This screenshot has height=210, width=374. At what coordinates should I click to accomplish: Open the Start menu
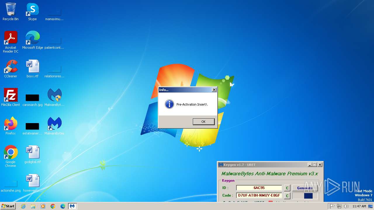pos(8,206)
